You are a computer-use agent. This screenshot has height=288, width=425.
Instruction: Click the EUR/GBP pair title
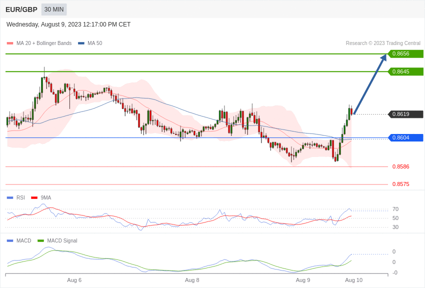(21, 9)
